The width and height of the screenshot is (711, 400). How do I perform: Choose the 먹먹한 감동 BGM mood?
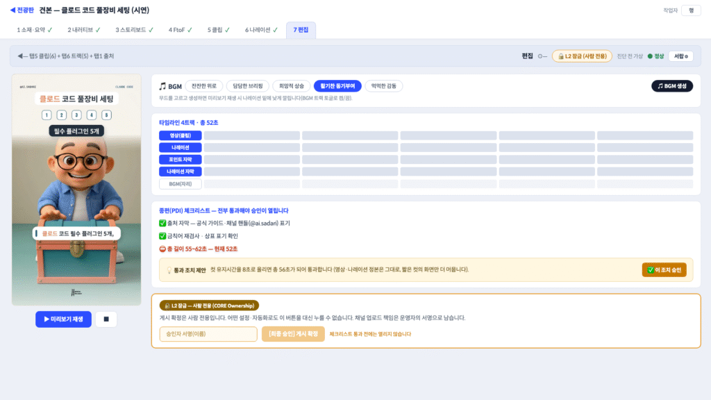(x=383, y=85)
